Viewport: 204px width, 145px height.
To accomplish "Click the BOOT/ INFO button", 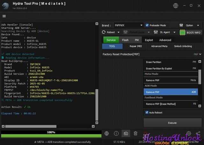I will (191, 33).
